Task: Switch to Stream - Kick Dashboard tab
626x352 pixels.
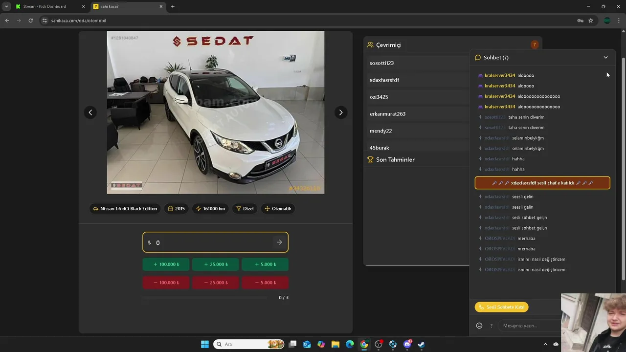Action: 50,6
